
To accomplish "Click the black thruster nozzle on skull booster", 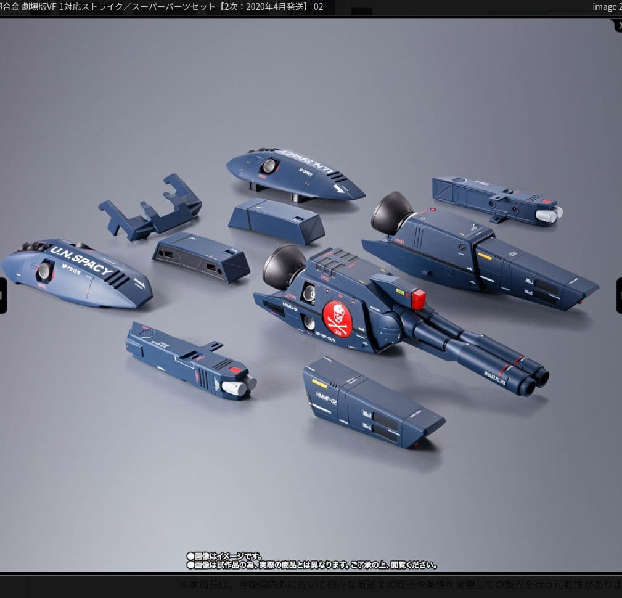I will click(282, 265).
